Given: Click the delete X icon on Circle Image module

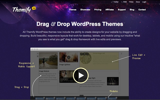Looking at the screenshot, I should (87, 54).
